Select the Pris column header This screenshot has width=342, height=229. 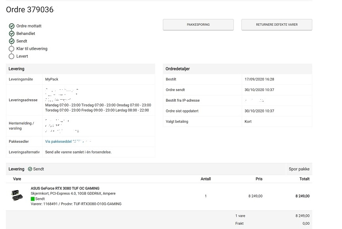tap(259, 179)
